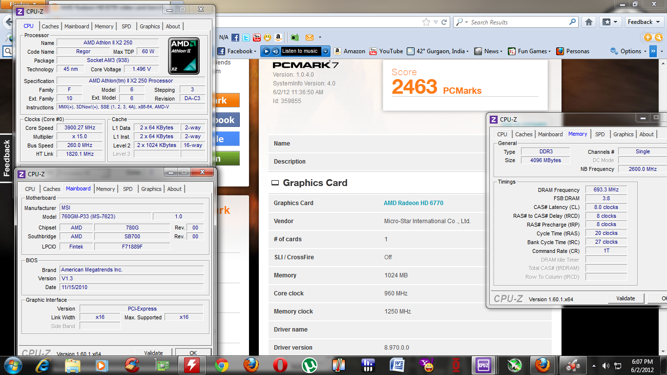Viewport: 667px width, 375px height.
Task: Mute the Listen to music speaker icon
Action: point(275,51)
